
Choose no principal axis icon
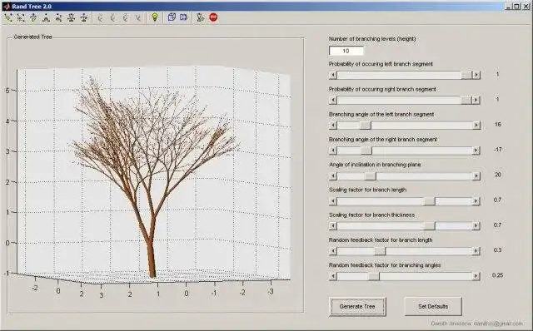pos(138,17)
